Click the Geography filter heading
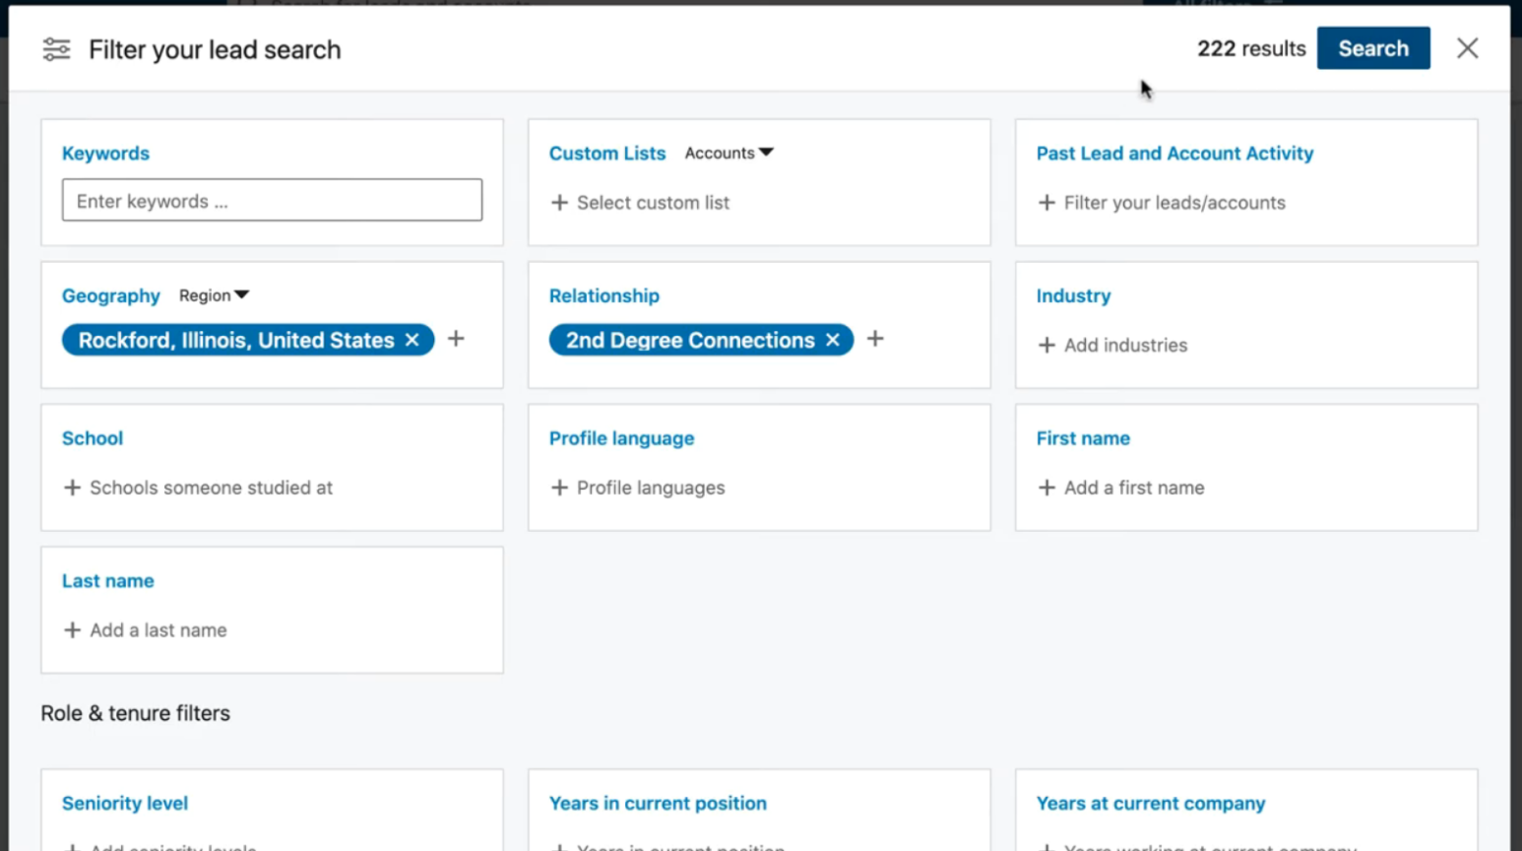Image resolution: width=1522 pixels, height=851 pixels. 110,295
